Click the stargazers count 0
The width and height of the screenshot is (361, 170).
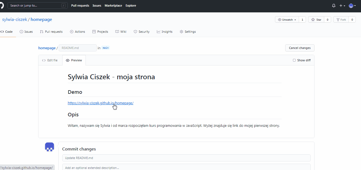point(328,20)
